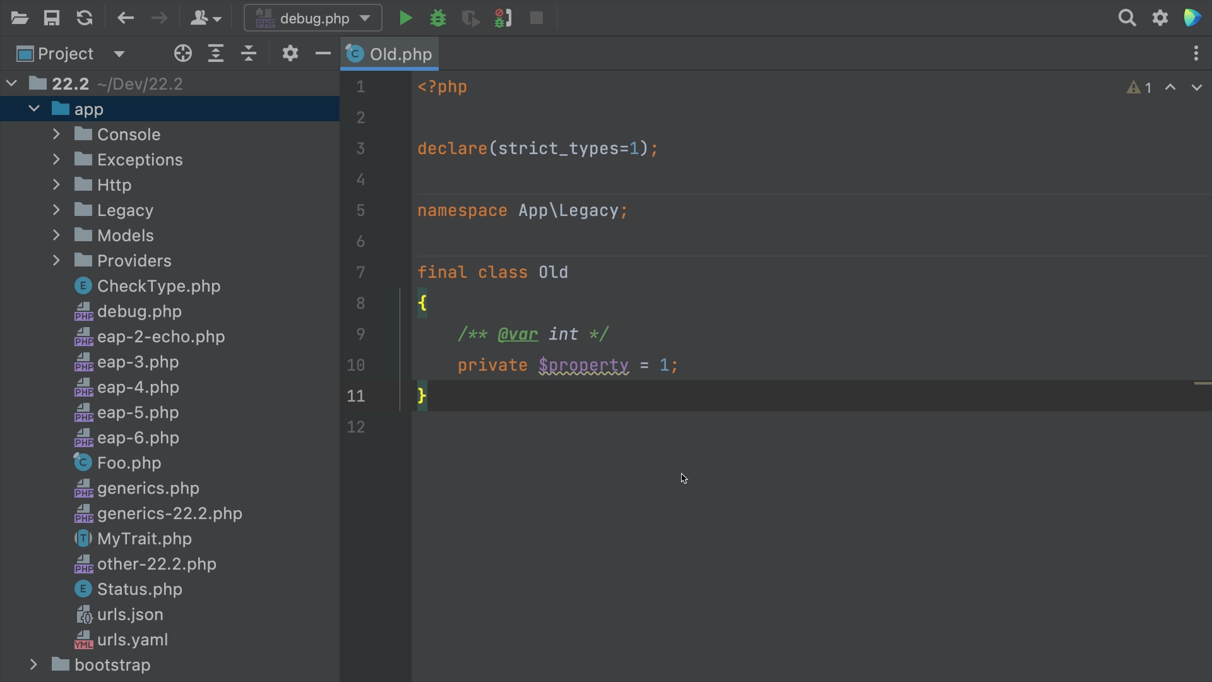
Task: Expand the bootstrap folder
Action: [x=33, y=665]
